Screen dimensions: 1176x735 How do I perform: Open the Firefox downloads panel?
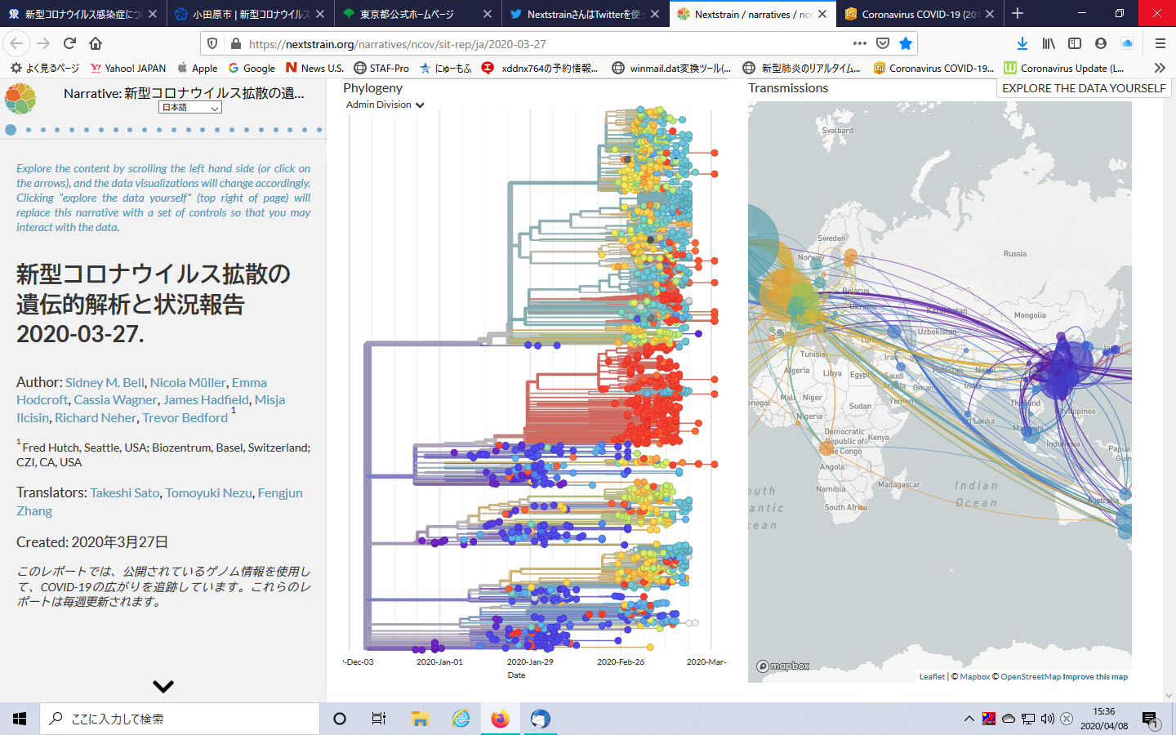pyautogui.click(x=1022, y=43)
